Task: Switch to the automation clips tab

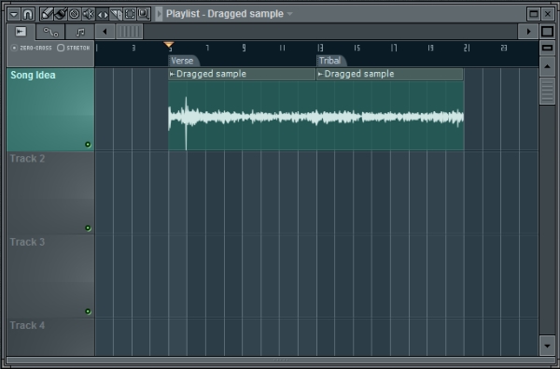Action: pyautogui.click(x=50, y=32)
